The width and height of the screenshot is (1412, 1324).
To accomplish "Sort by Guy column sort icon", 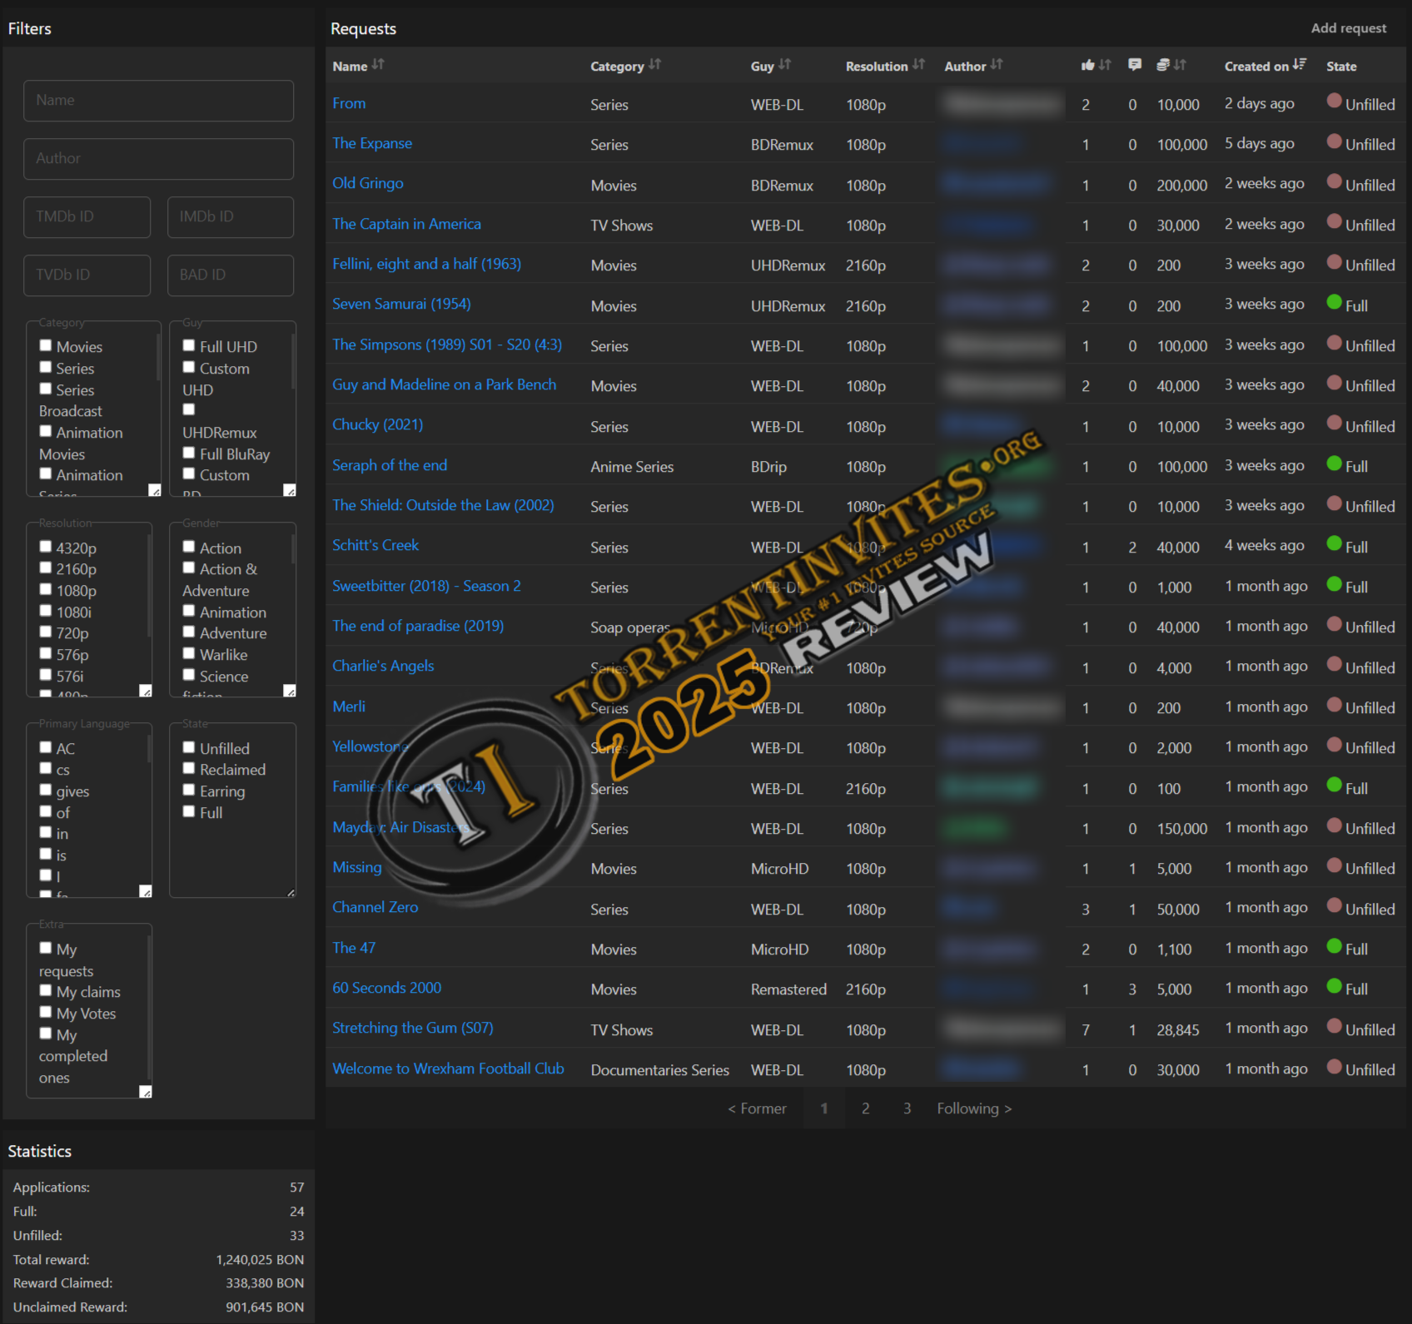I will click(785, 64).
